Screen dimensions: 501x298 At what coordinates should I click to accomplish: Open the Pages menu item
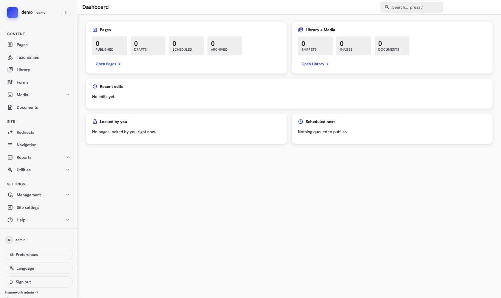point(39,45)
